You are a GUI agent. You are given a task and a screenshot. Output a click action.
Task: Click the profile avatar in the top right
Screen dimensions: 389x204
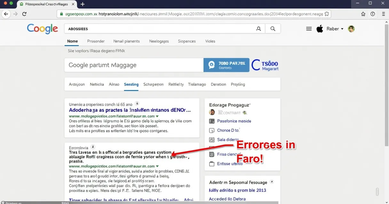351,28
